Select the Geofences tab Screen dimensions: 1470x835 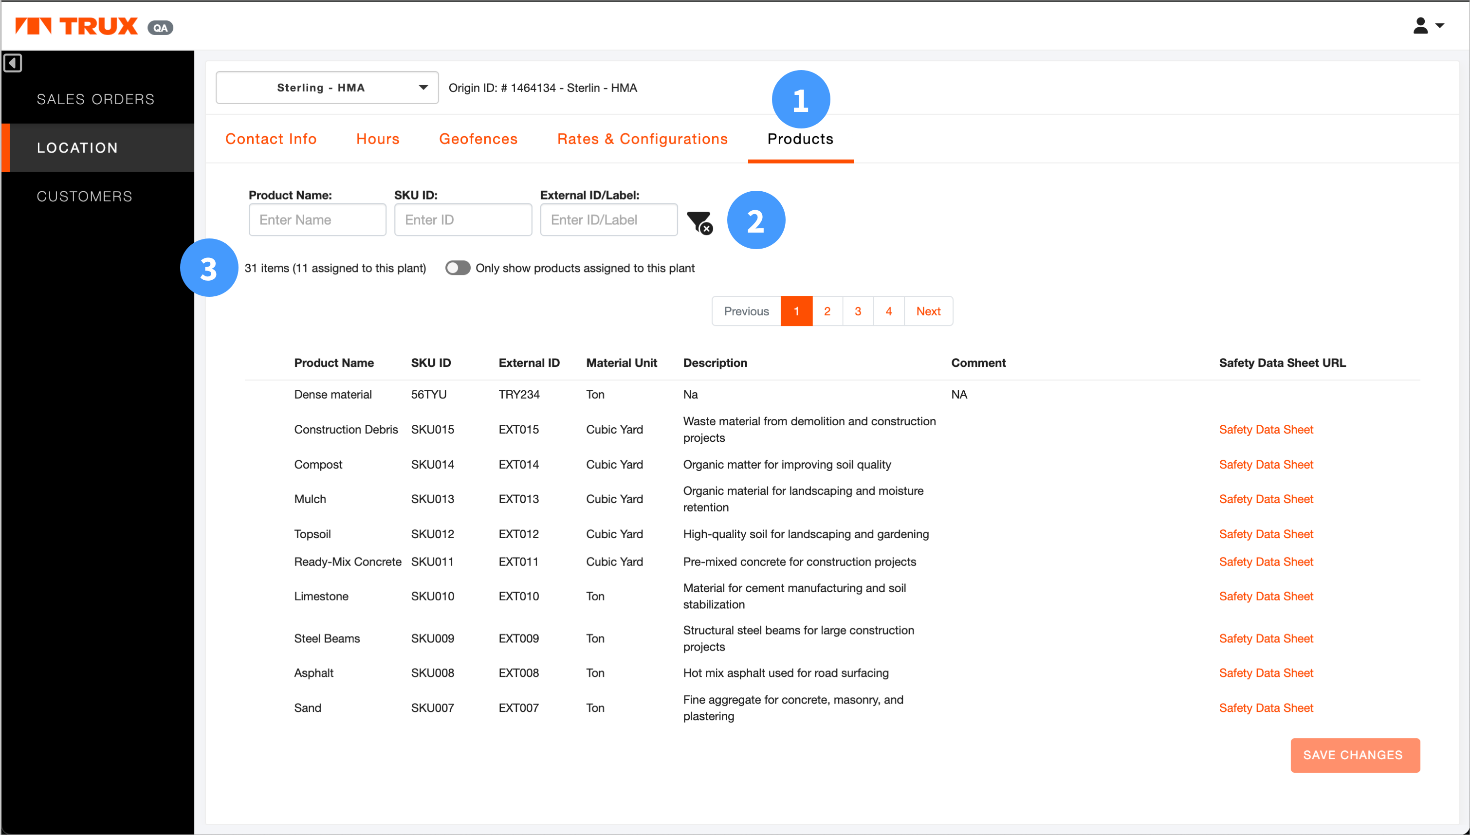coord(478,139)
